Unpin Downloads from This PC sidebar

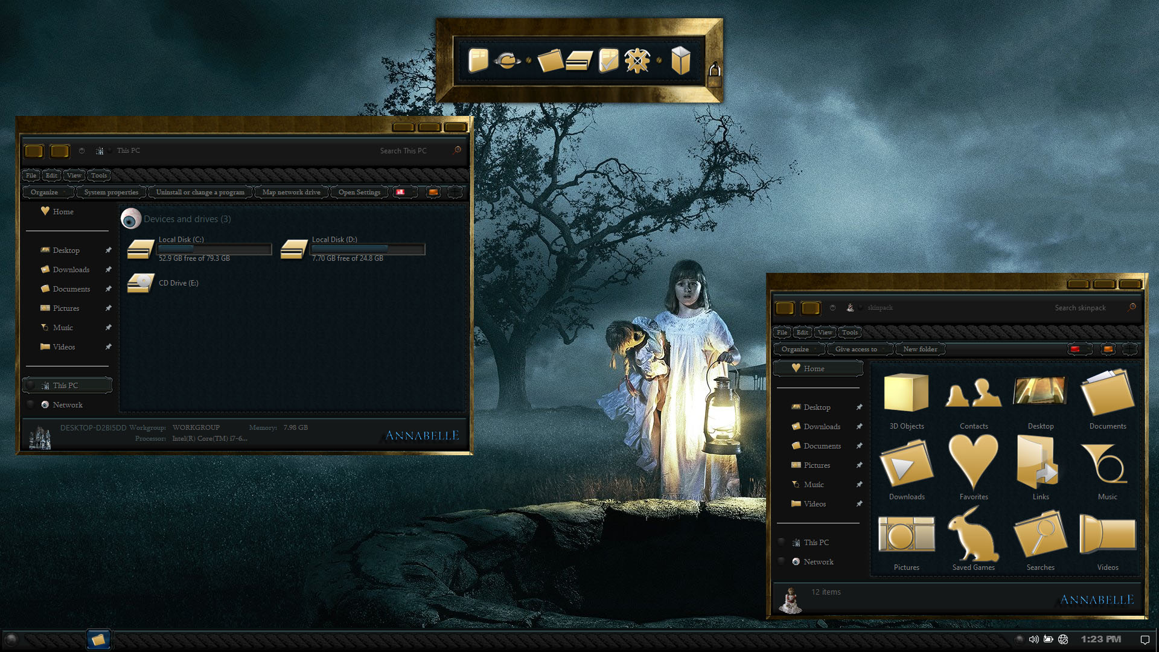coord(108,269)
